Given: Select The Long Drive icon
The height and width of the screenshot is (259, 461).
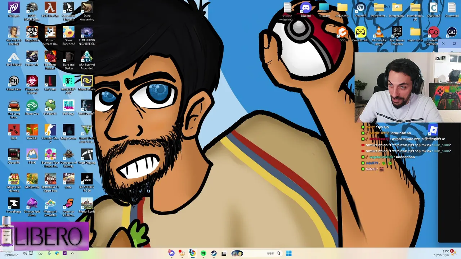Looking at the screenshot, I should (x=14, y=109).
